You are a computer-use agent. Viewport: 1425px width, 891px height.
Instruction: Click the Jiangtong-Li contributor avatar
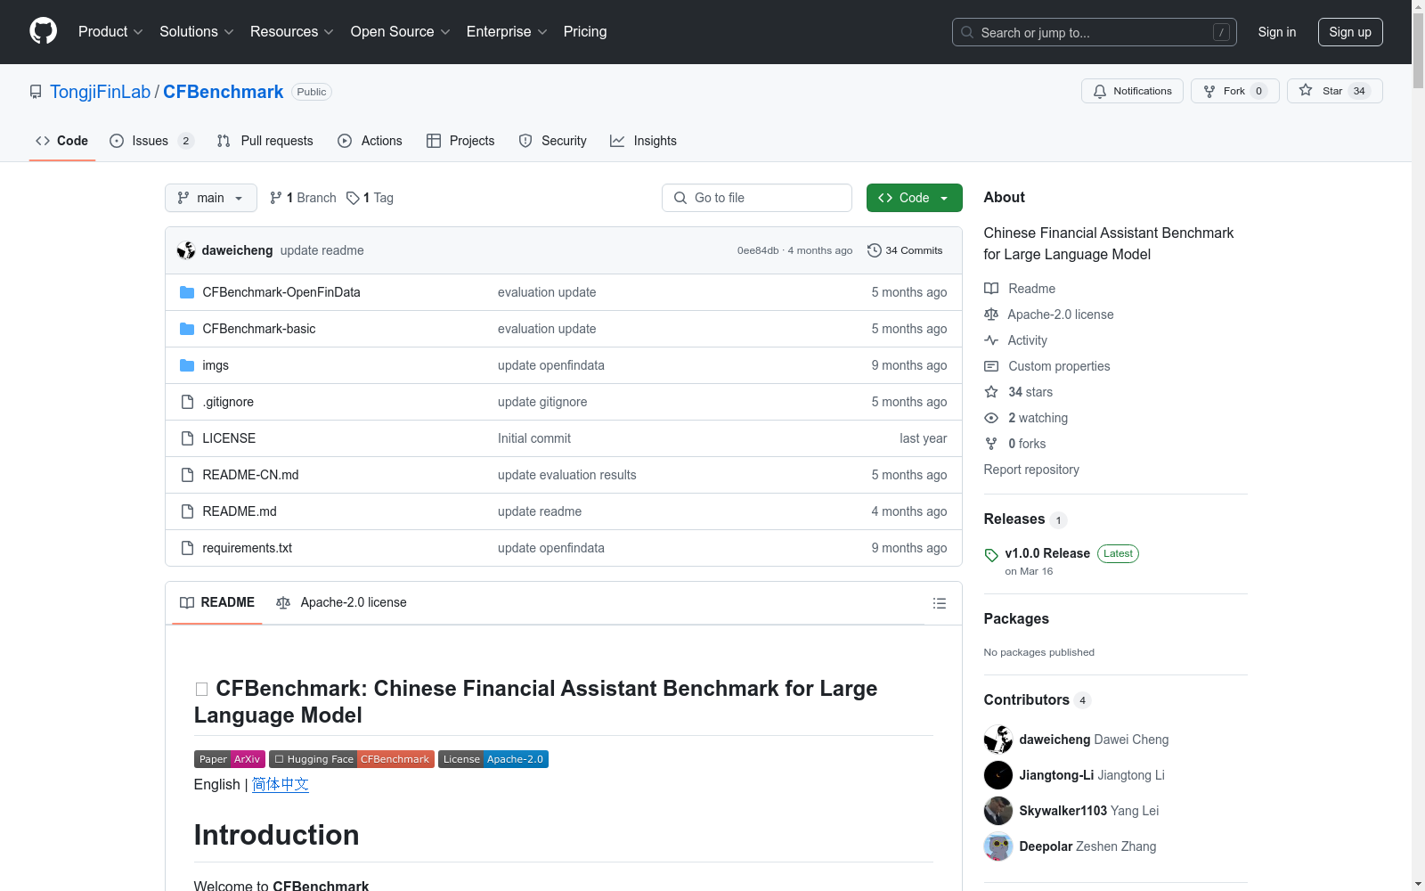coord(998,775)
